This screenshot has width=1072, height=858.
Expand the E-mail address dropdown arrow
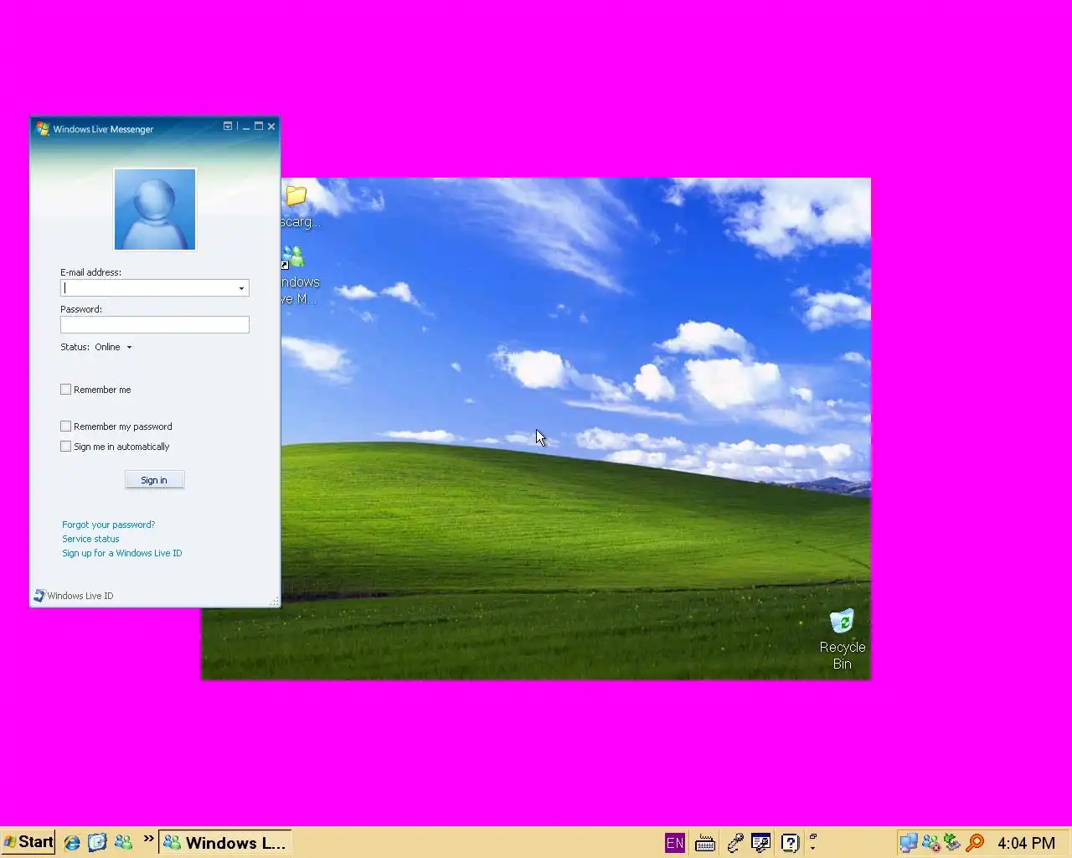click(x=241, y=288)
